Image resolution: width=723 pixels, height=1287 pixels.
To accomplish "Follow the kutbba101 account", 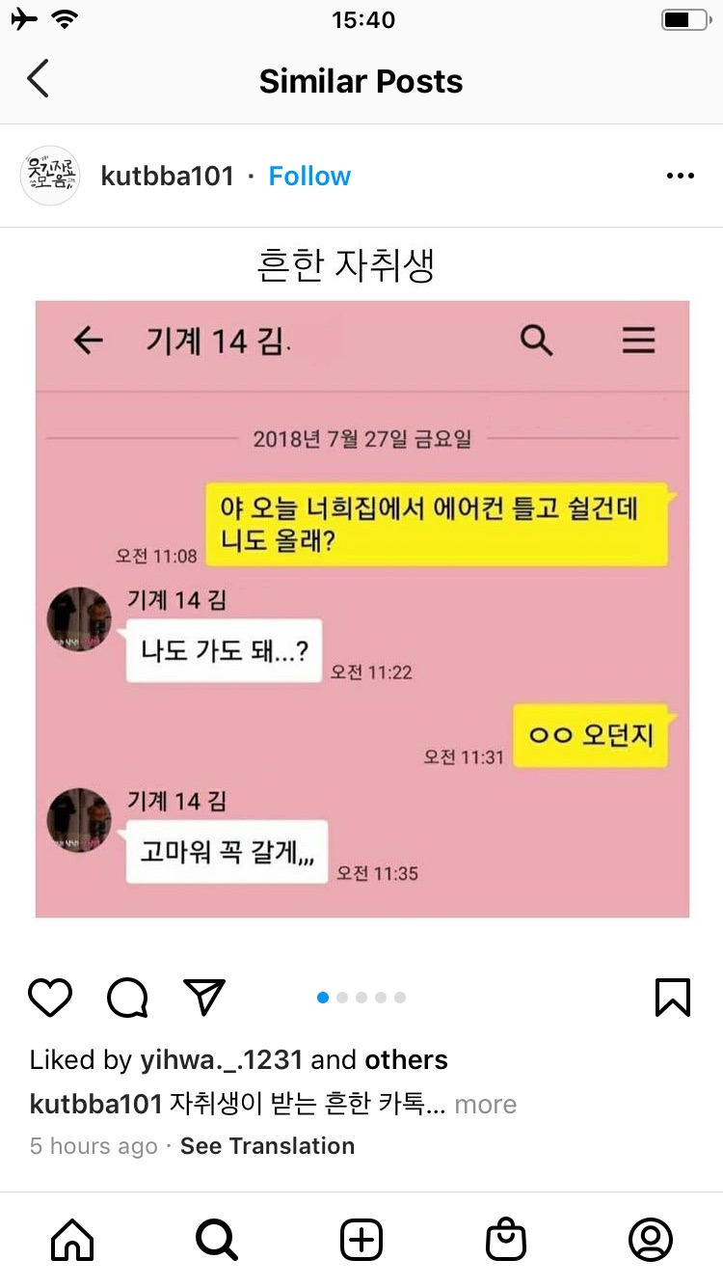I will click(x=309, y=177).
